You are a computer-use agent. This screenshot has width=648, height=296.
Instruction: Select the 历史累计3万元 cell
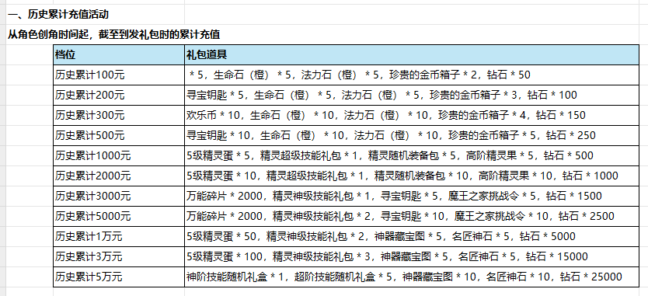click(x=119, y=256)
